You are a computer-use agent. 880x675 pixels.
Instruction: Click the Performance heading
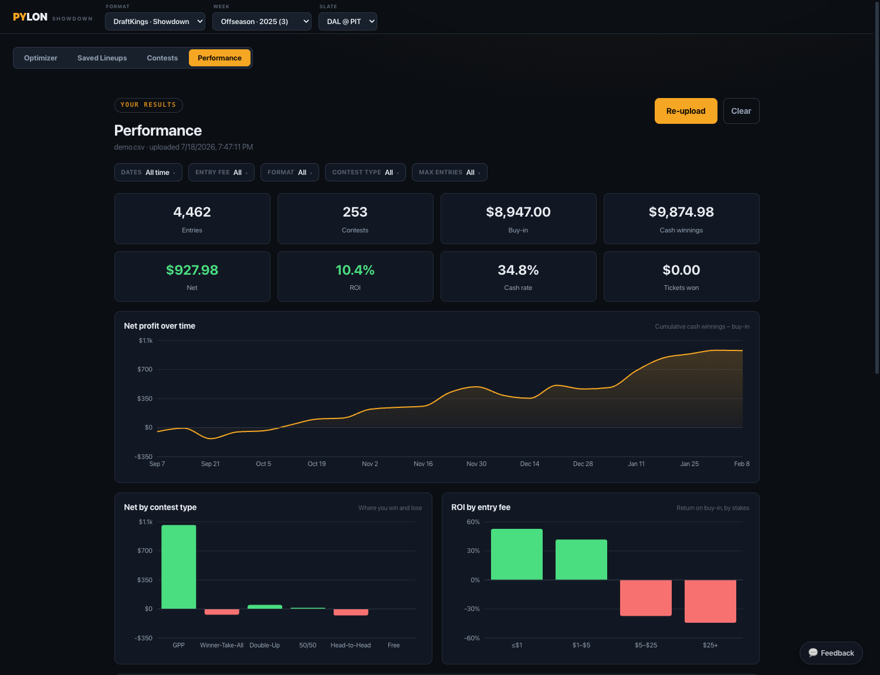158,130
